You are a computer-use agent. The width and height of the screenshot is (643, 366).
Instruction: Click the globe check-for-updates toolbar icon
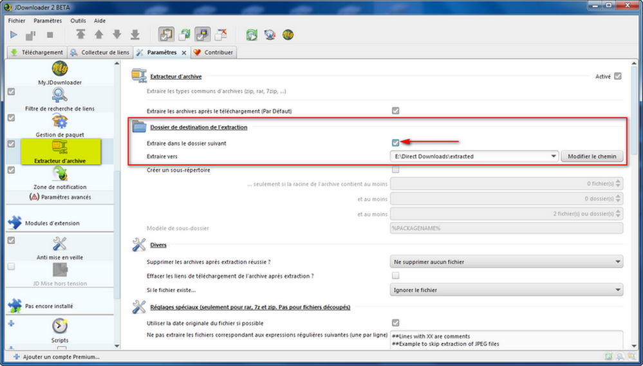pyautogui.click(x=270, y=35)
